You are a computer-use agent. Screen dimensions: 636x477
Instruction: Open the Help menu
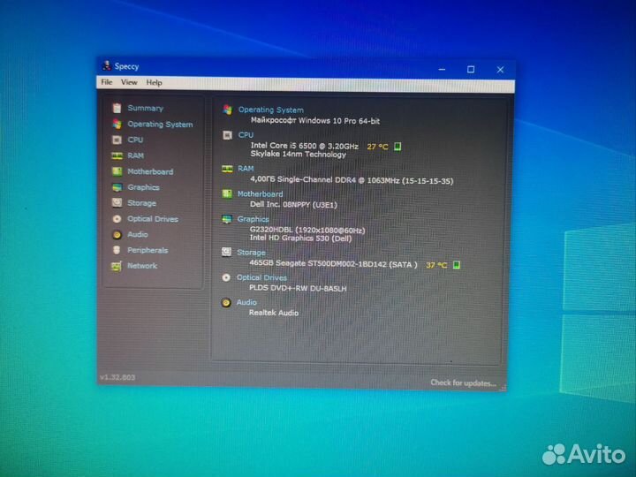pyautogui.click(x=154, y=83)
